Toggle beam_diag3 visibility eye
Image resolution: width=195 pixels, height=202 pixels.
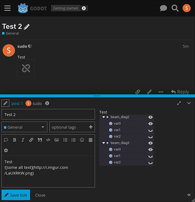point(151,143)
